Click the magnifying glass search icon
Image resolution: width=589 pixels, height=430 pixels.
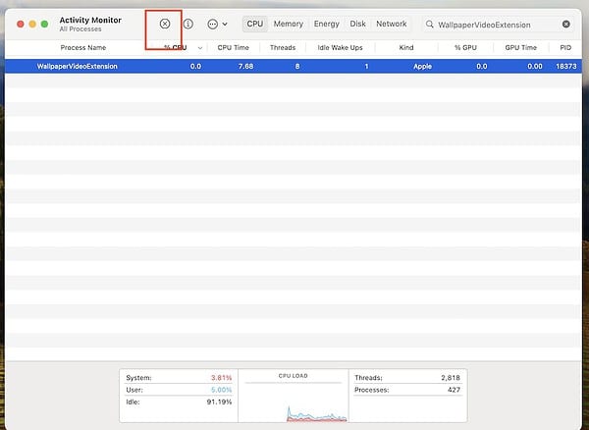point(430,24)
